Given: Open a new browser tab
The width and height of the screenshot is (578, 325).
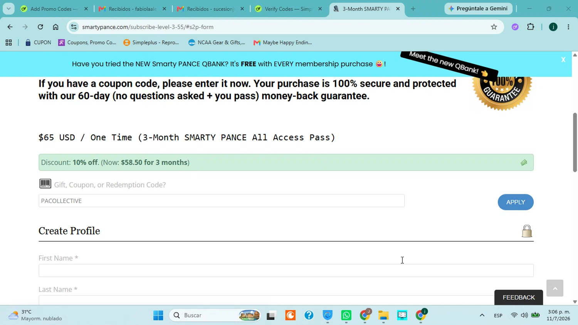Looking at the screenshot, I should 413,9.
